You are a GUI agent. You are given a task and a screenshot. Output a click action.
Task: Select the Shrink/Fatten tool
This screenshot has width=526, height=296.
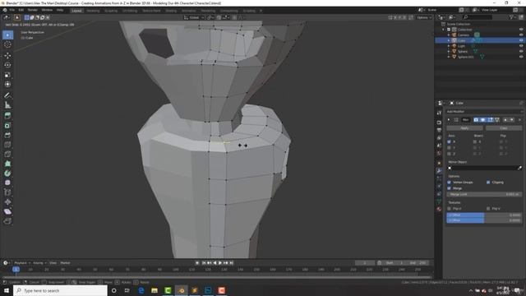click(x=7, y=202)
